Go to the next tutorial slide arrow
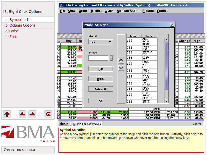 (x=32, y=114)
